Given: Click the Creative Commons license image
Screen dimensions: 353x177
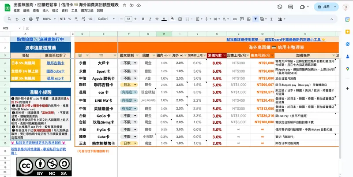Looking at the screenshot, I should click(x=44, y=166).
